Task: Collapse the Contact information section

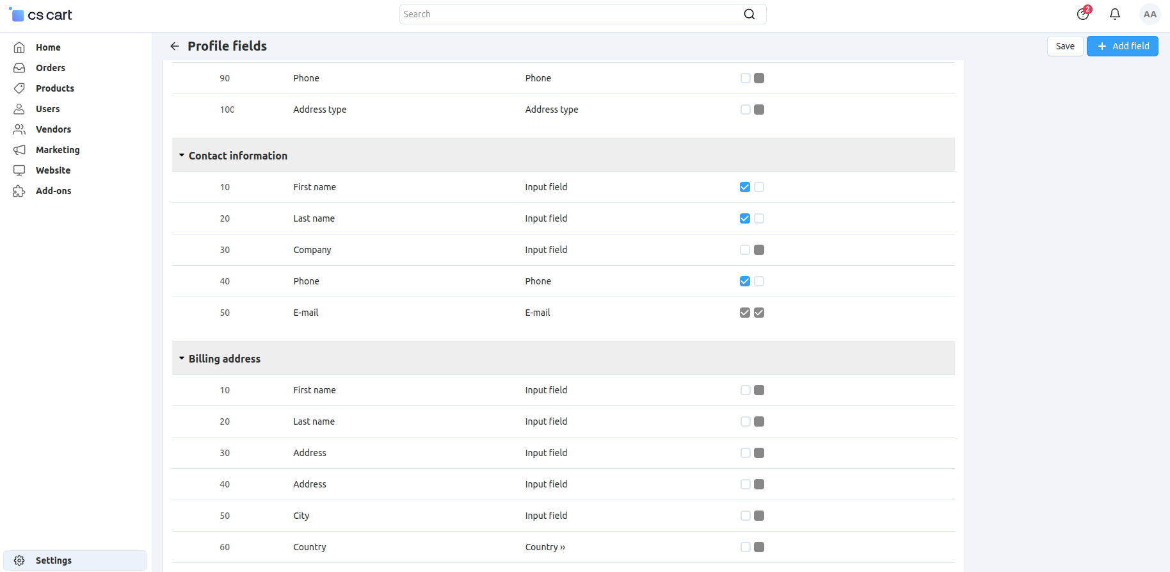Action: point(182,156)
